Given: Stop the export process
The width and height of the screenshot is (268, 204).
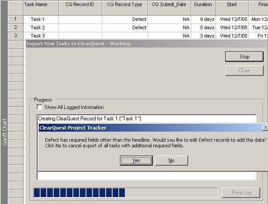Looking at the screenshot, I should [244, 57].
